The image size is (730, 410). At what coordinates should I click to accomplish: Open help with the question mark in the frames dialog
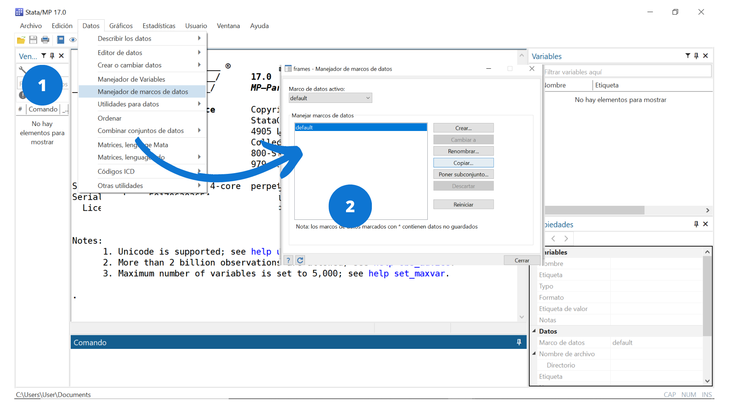click(x=288, y=260)
